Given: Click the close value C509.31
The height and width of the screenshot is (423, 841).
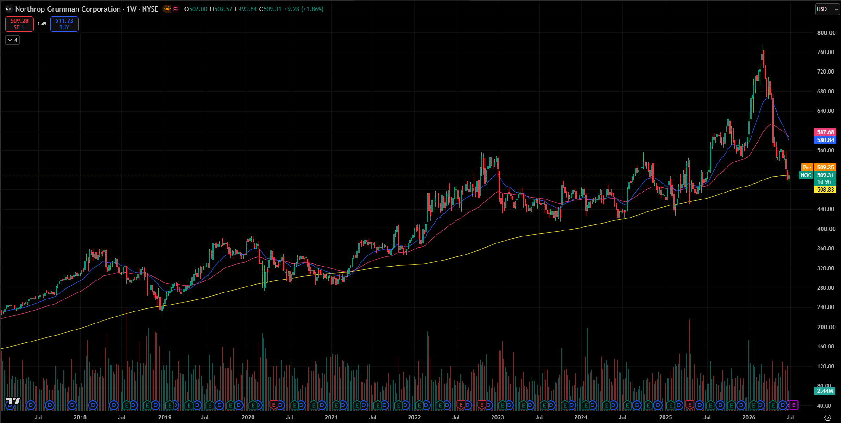Looking at the screenshot, I should [270, 9].
